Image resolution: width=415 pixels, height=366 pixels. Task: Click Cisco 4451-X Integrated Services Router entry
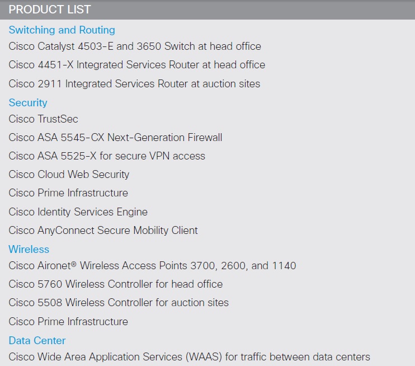point(137,65)
